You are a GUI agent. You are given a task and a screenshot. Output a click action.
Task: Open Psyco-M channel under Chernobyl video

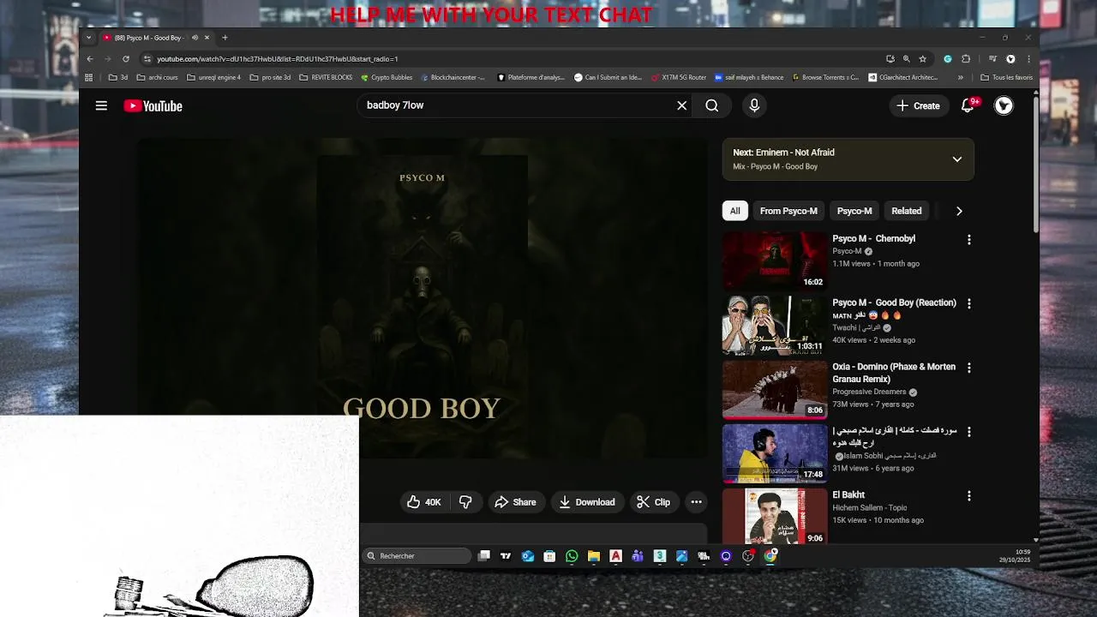(847, 251)
